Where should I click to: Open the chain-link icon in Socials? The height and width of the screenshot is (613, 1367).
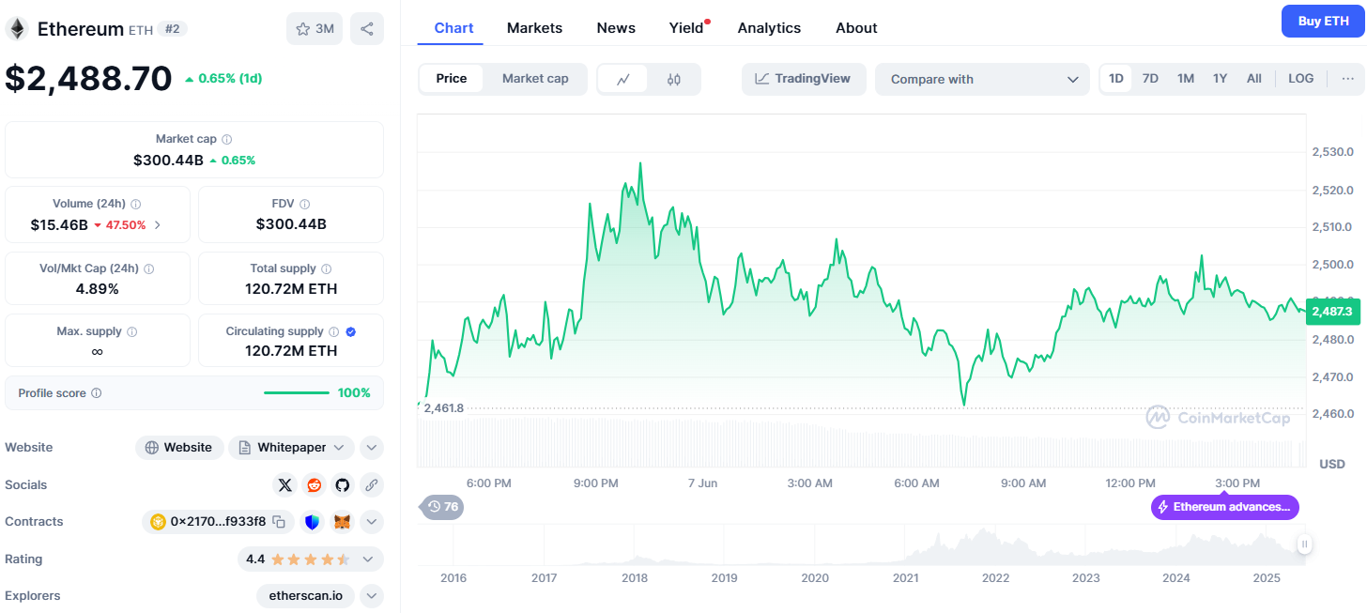coord(372,484)
